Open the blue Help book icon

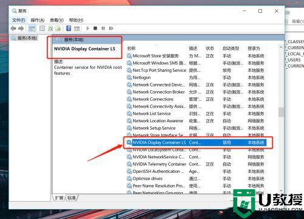pyautogui.click(x=69, y=29)
